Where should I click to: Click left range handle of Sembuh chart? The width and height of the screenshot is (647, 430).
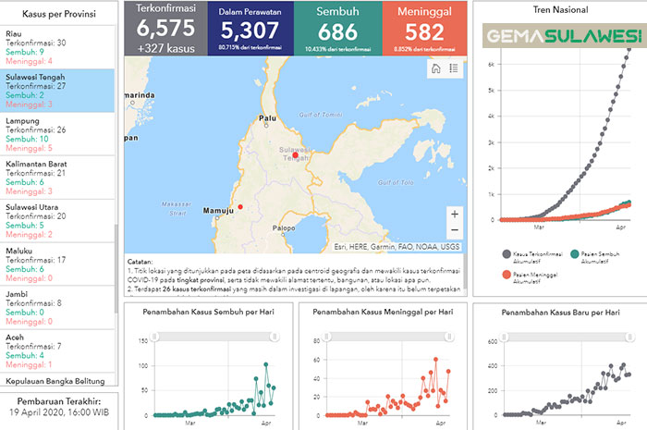point(154,338)
